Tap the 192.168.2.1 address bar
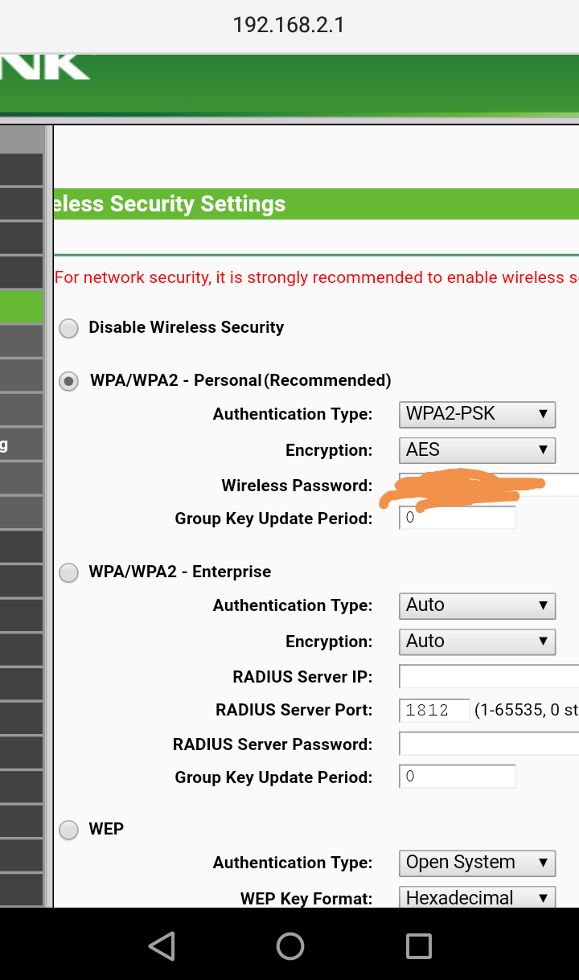The width and height of the screenshot is (579, 980). pyautogui.click(x=289, y=25)
